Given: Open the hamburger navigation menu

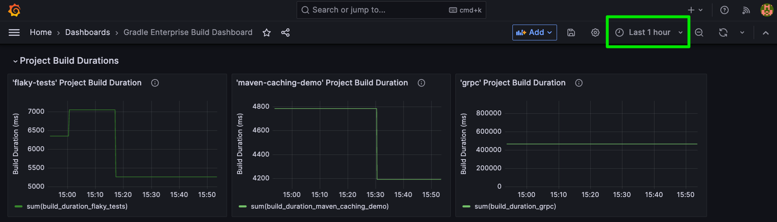Looking at the screenshot, I should [x=14, y=32].
